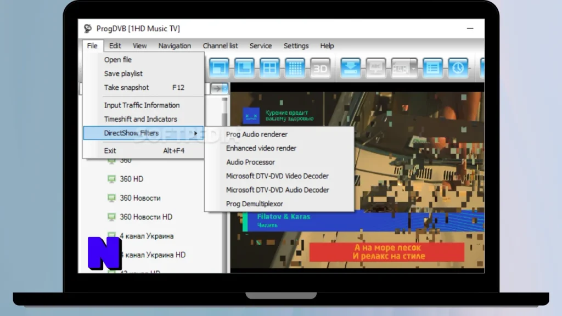The width and height of the screenshot is (562, 316).
Task: Select the 4 канал Украина channel
Action: (147, 236)
